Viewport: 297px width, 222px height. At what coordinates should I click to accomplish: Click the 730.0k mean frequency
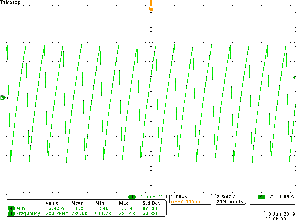(x=79, y=214)
